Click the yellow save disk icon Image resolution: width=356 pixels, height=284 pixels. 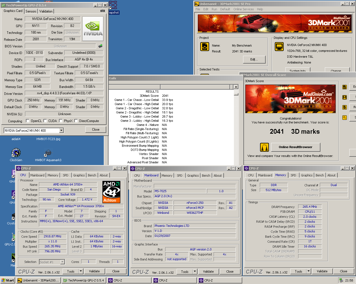pos(345,97)
